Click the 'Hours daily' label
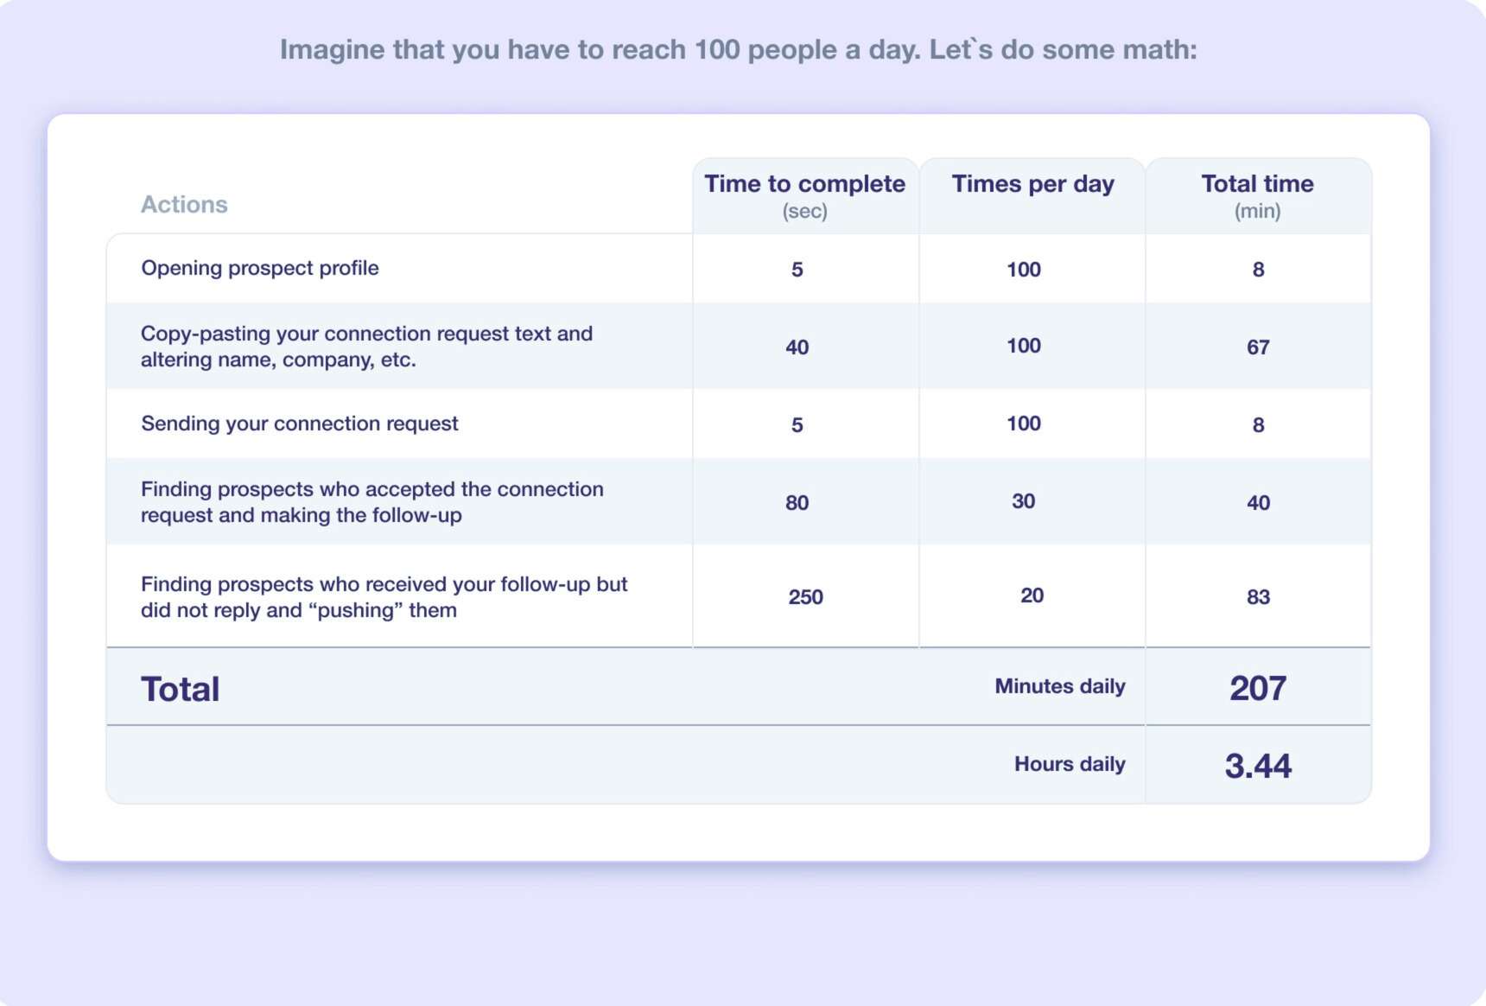This screenshot has height=1006, width=1486. [1070, 764]
